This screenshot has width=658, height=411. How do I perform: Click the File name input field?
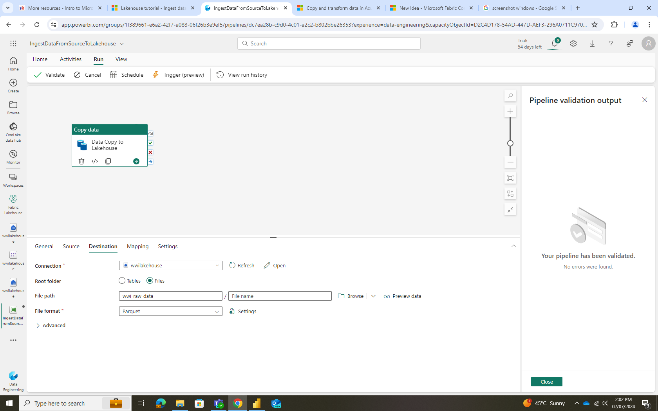point(280,296)
